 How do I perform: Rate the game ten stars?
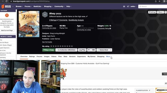pos(72,46)
